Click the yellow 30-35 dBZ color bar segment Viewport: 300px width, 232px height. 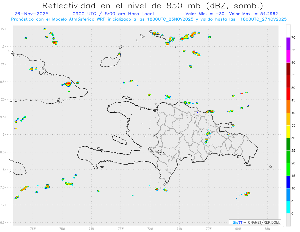pyautogui.click(x=288, y=132)
